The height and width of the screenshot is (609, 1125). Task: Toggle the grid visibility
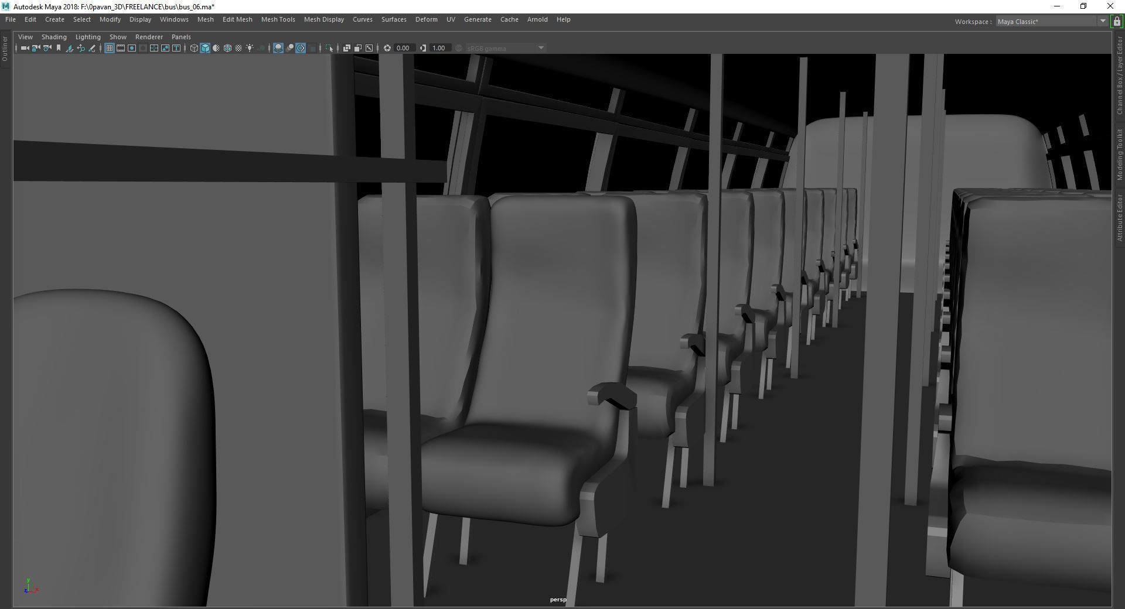pyautogui.click(x=109, y=48)
